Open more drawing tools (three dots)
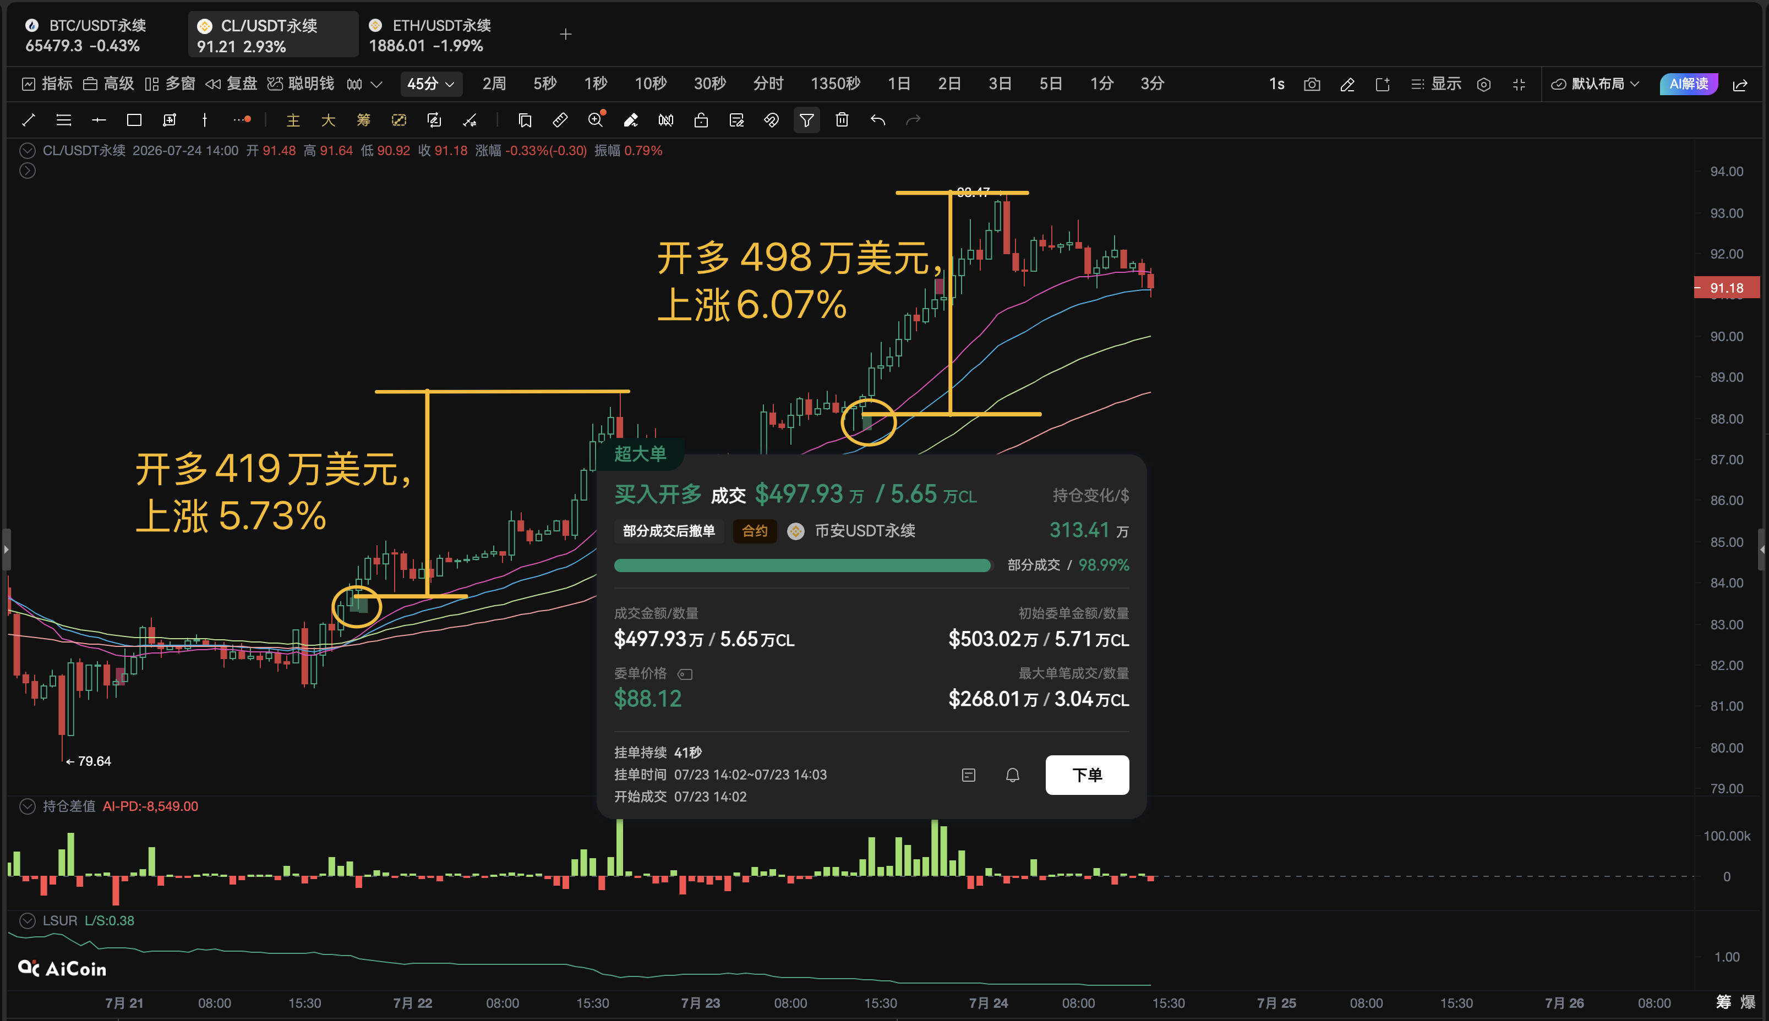The height and width of the screenshot is (1021, 1769). [x=242, y=120]
